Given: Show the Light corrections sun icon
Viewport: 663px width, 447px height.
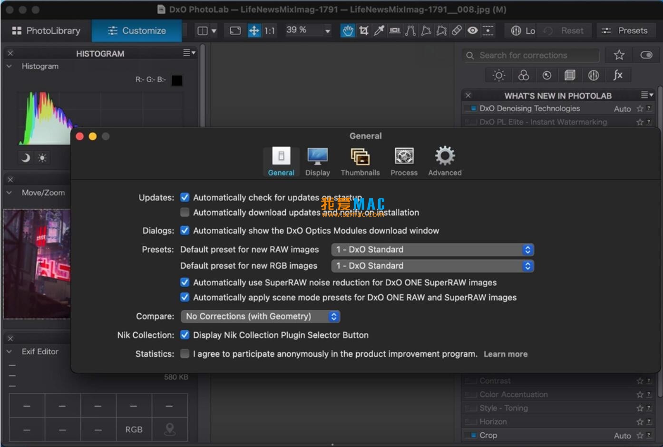Looking at the screenshot, I should (498, 75).
